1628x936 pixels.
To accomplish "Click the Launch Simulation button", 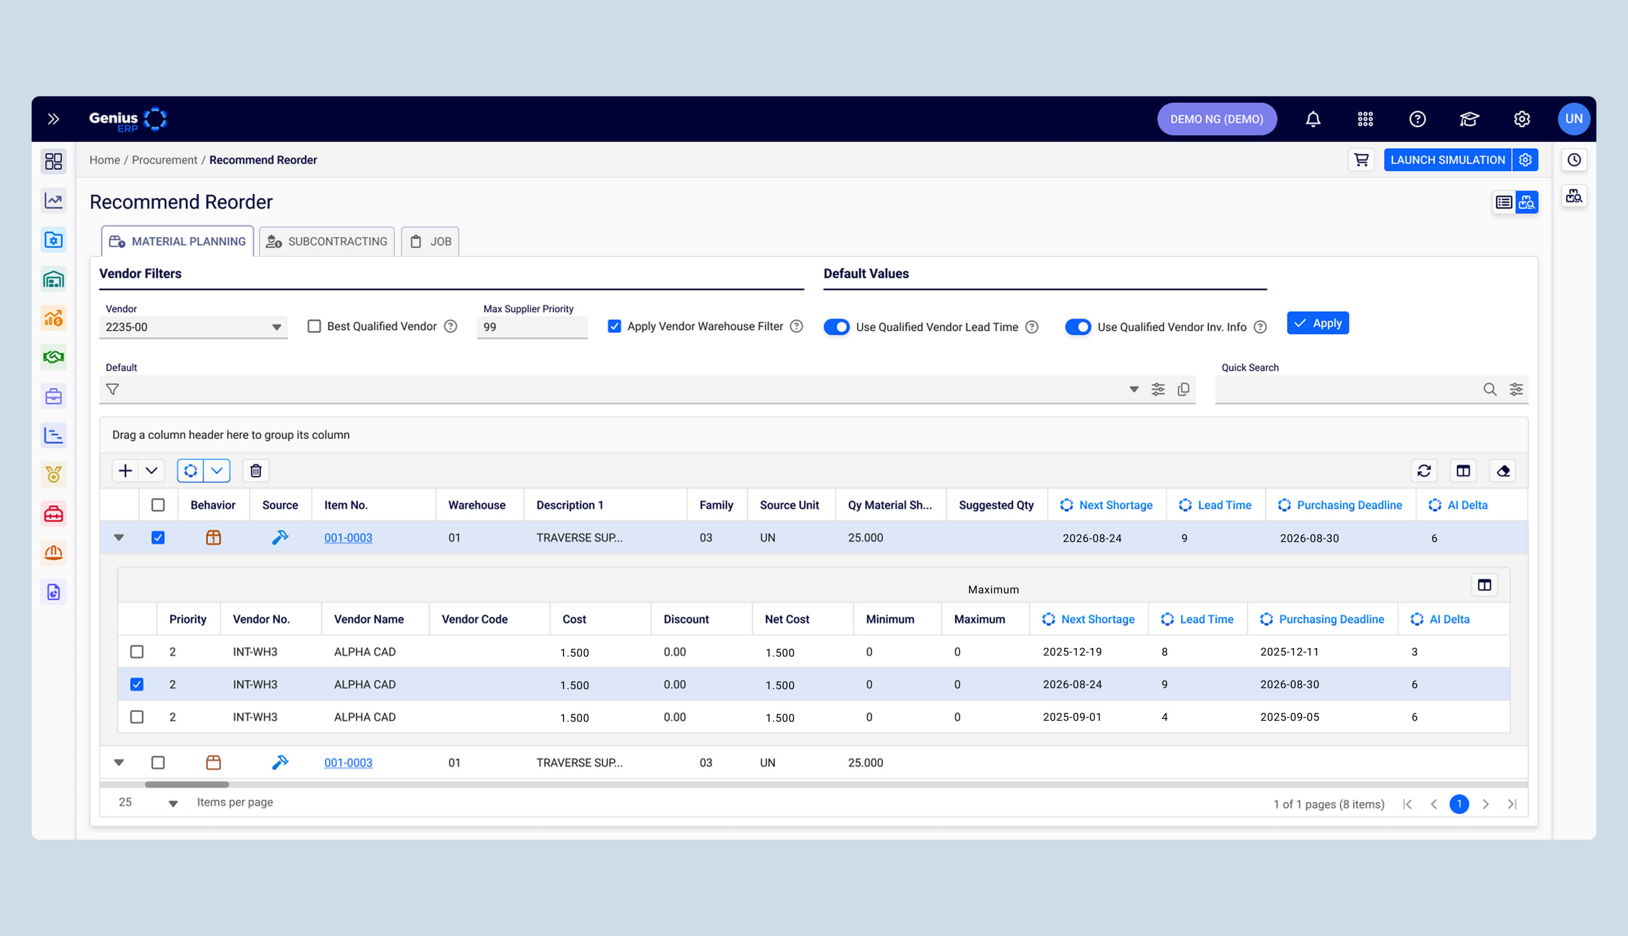I will [1447, 160].
